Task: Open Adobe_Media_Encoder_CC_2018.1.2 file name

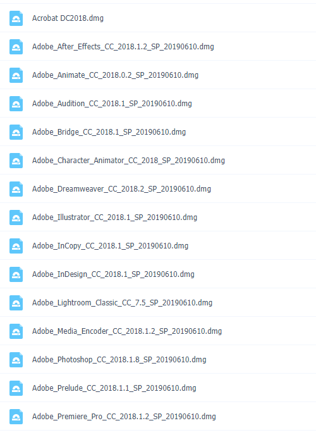Action: (x=127, y=331)
